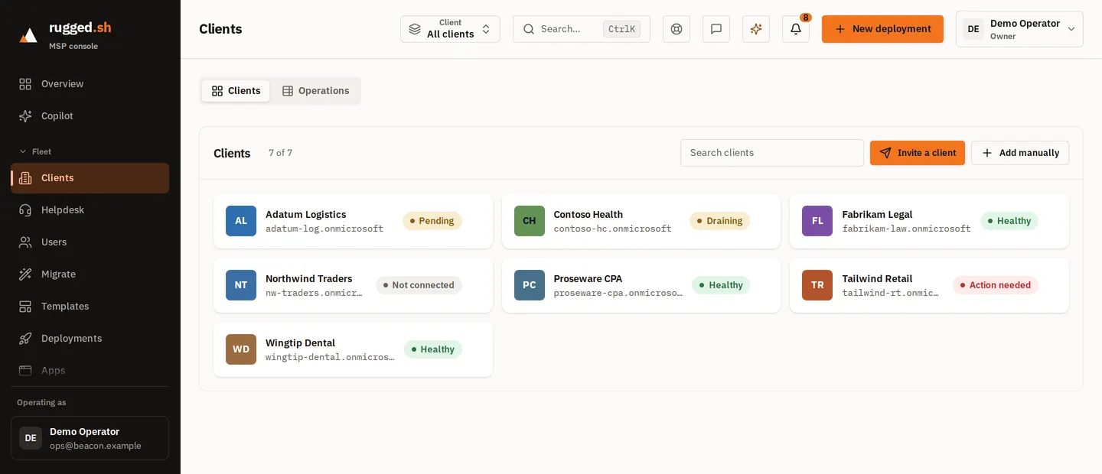Viewport: 1102px width, 474px height.
Task: Click the WD avatar for Wingtip Dental
Action: pyautogui.click(x=241, y=349)
